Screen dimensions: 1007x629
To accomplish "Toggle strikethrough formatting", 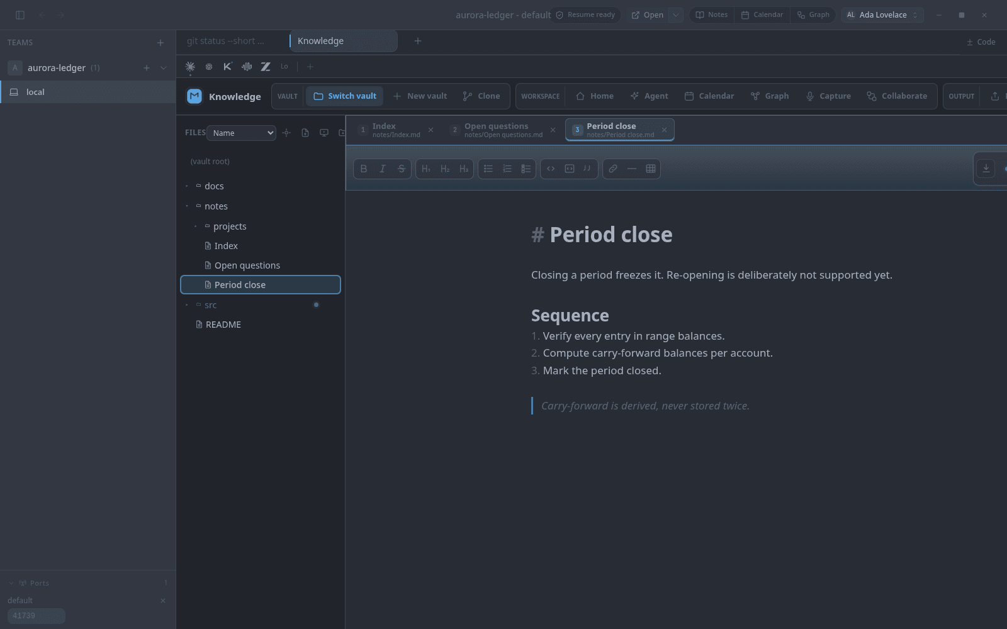I will [x=401, y=169].
